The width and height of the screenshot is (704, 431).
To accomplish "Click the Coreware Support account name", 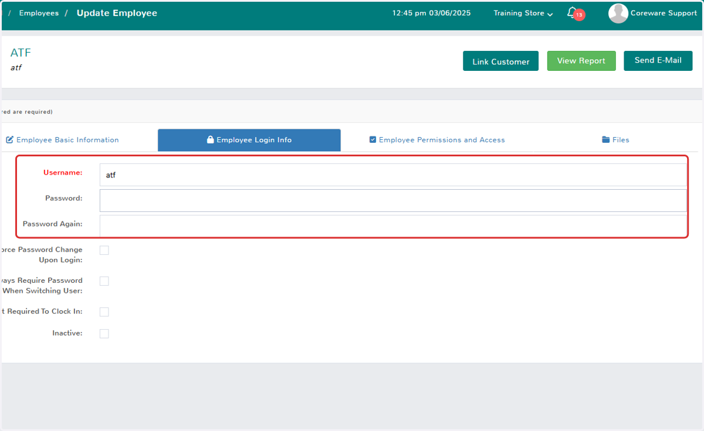I will (664, 13).
